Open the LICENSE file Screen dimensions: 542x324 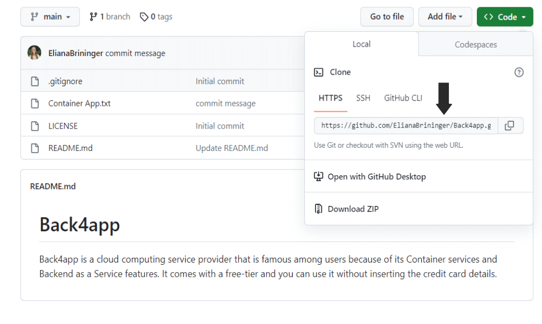pyautogui.click(x=63, y=126)
